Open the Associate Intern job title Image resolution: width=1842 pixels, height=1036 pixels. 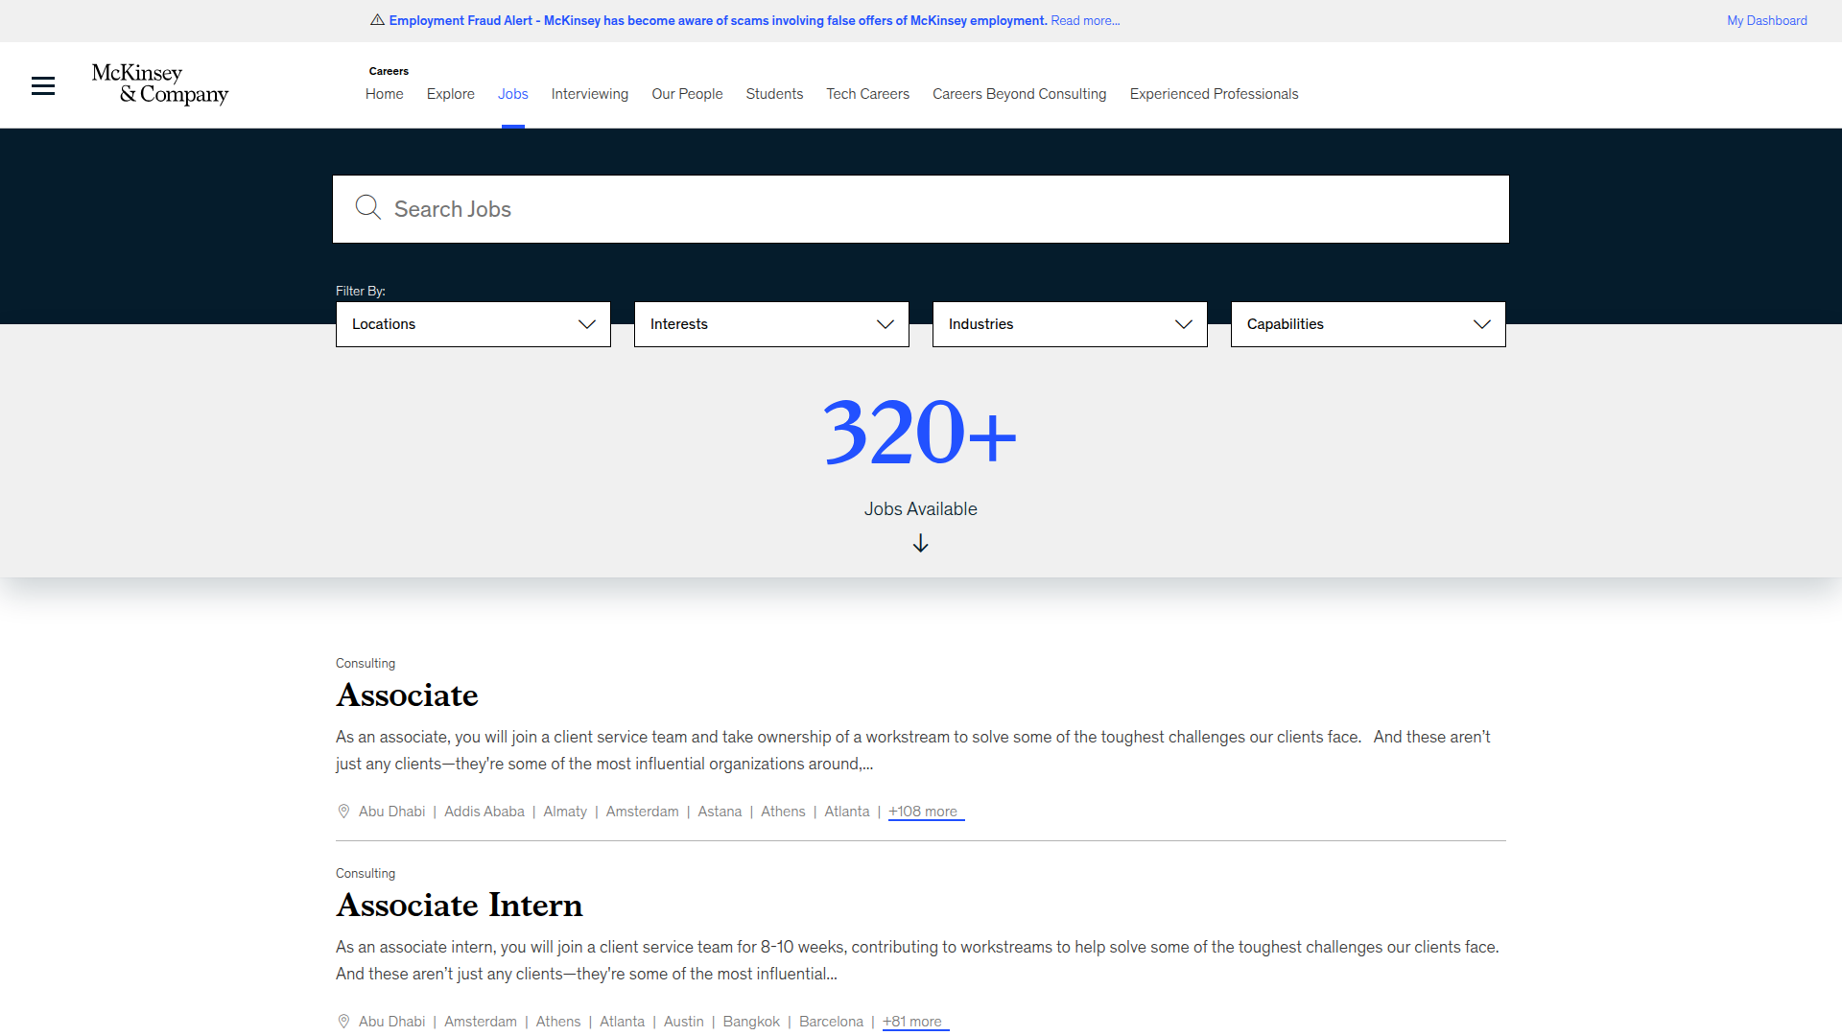click(460, 905)
